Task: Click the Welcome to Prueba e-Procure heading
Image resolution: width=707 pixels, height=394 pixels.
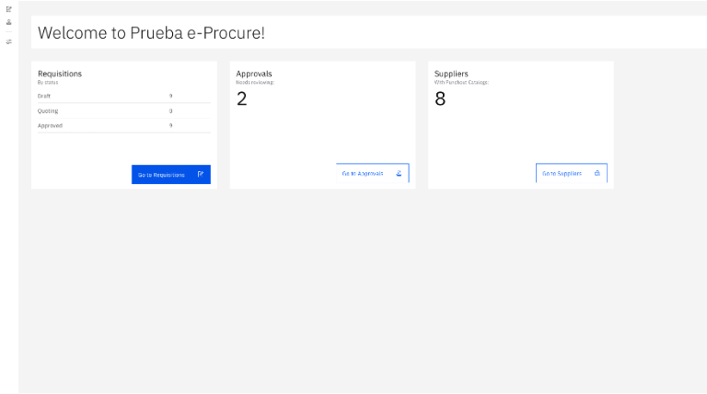Action: pos(151,33)
